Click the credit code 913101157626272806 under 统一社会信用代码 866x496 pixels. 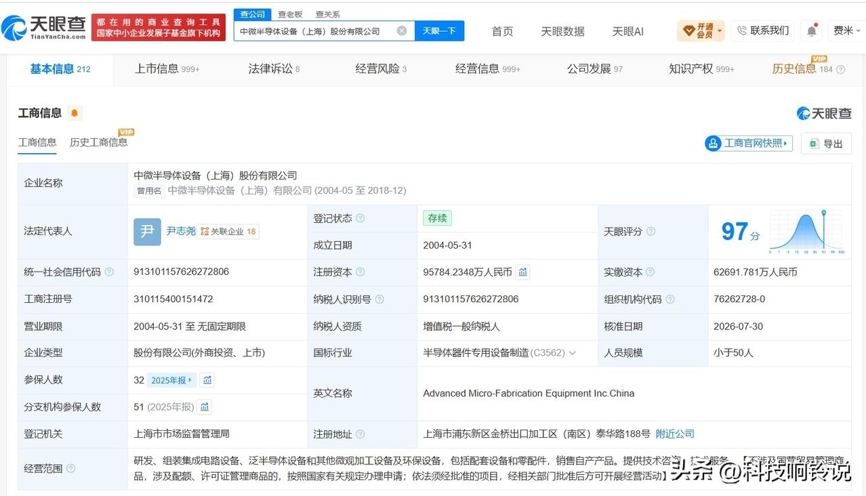pyautogui.click(x=181, y=272)
